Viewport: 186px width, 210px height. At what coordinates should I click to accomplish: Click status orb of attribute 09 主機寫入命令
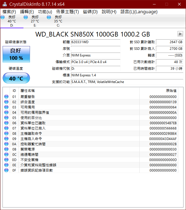click(6, 139)
